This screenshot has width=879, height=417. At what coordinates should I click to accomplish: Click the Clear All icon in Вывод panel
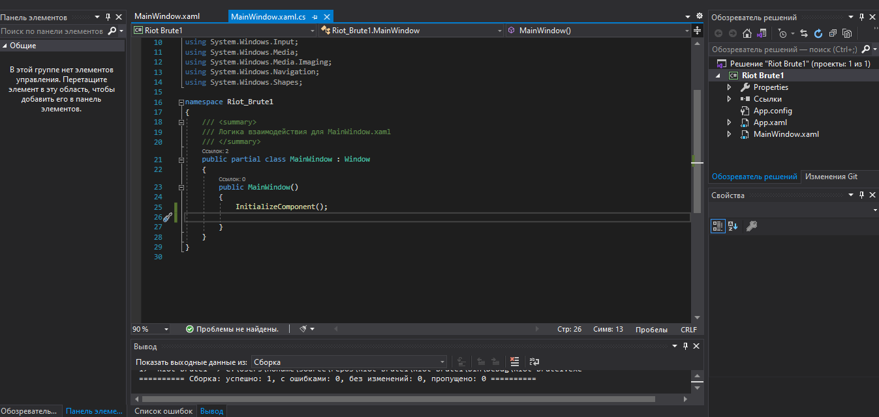(x=514, y=362)
